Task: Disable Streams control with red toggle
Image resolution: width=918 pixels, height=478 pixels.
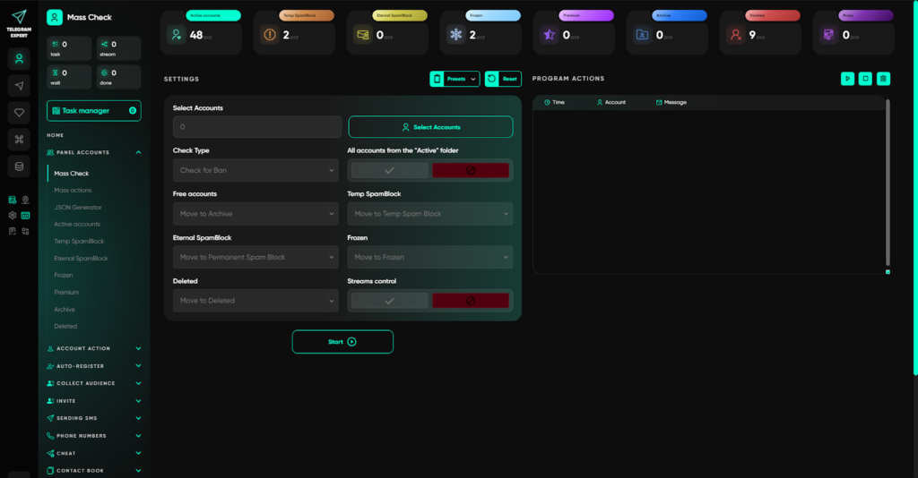Action: pos(471,301)
